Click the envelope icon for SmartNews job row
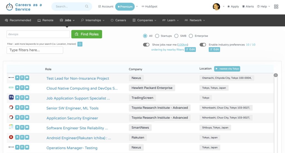 point(27,127)
